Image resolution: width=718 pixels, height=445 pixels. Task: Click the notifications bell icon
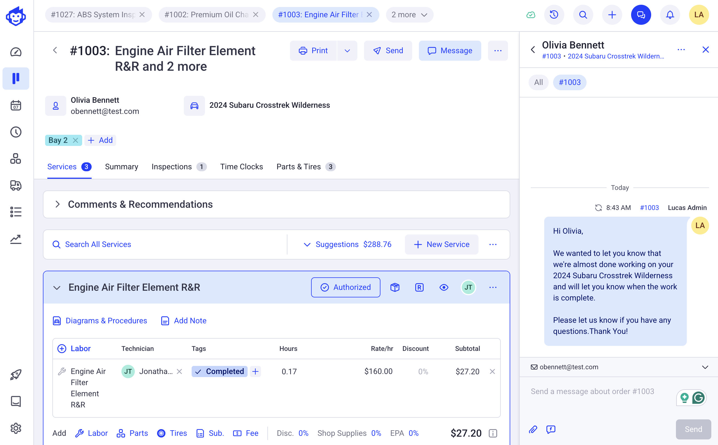pyautogui.click(x=670, y=15)
